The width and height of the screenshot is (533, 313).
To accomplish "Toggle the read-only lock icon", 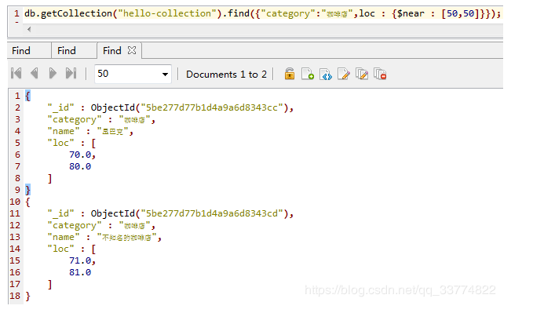I will (x=290, y=74).
